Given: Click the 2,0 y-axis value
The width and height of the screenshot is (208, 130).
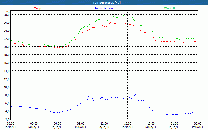Looking at the screenshot, I should (x=7, y=119).
